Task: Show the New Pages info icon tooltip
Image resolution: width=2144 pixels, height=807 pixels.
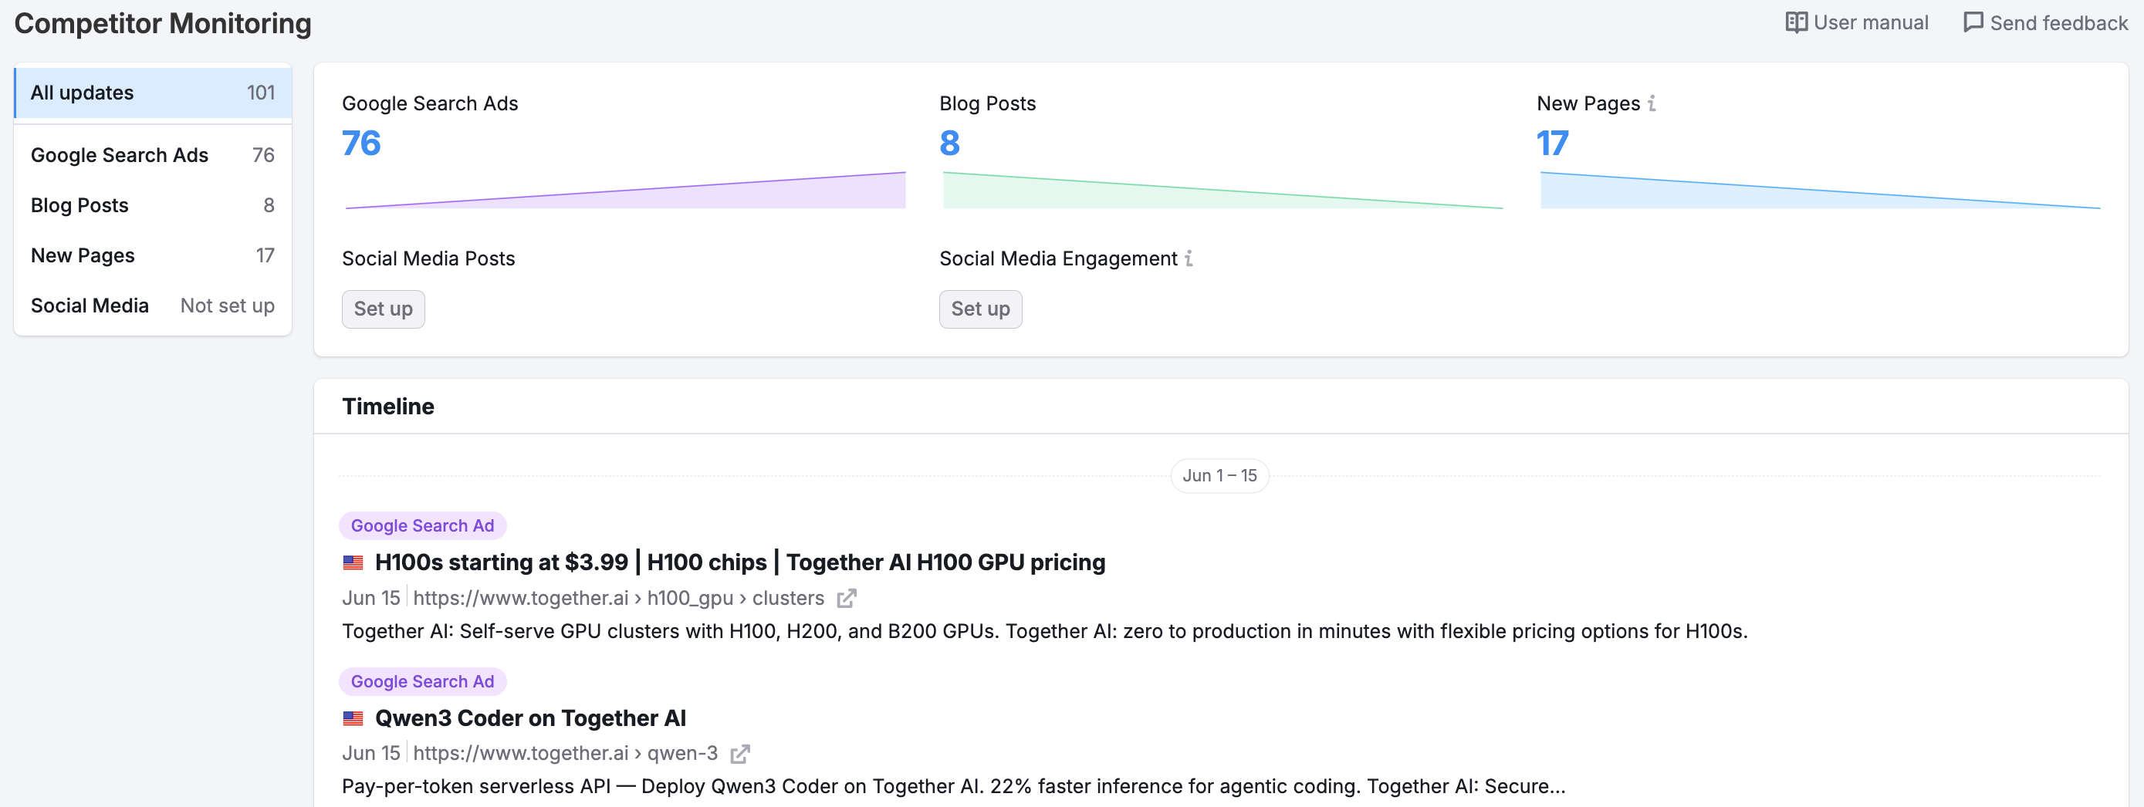Action: 1652,103
